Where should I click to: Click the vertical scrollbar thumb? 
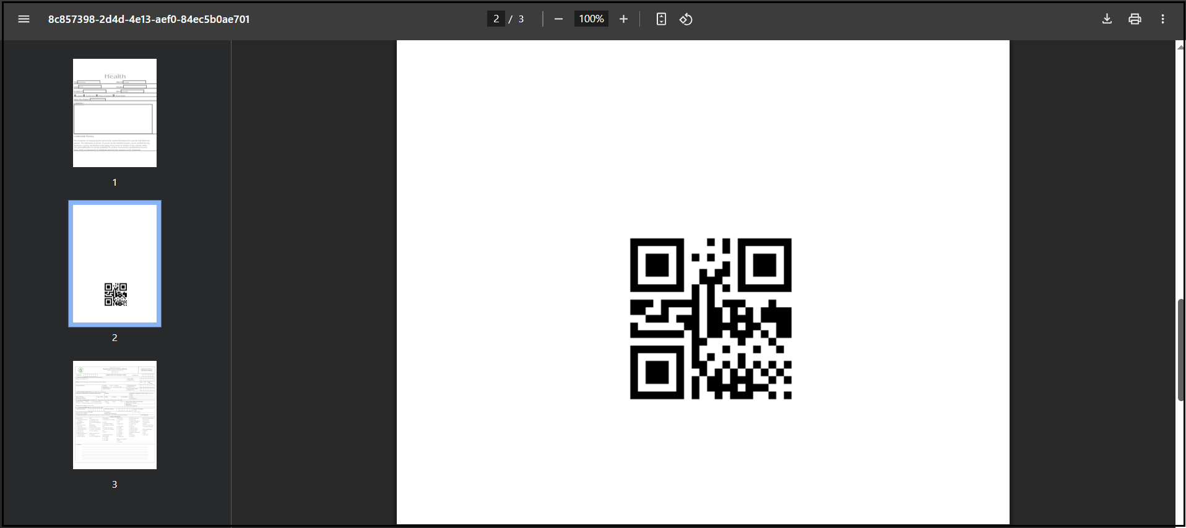point(1180,350)
